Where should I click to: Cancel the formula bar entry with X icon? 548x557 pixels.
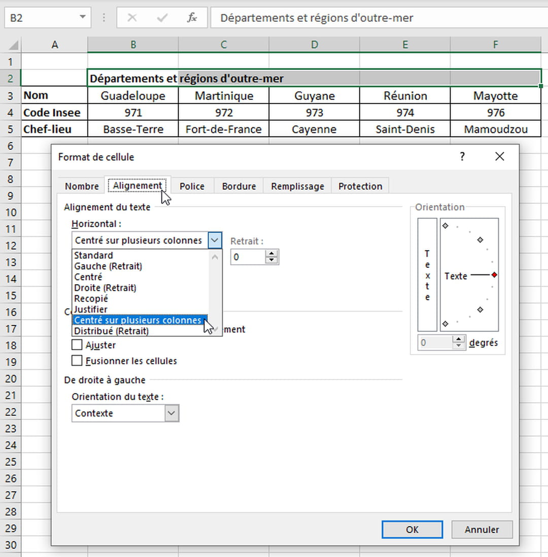(x=132, y=17)
